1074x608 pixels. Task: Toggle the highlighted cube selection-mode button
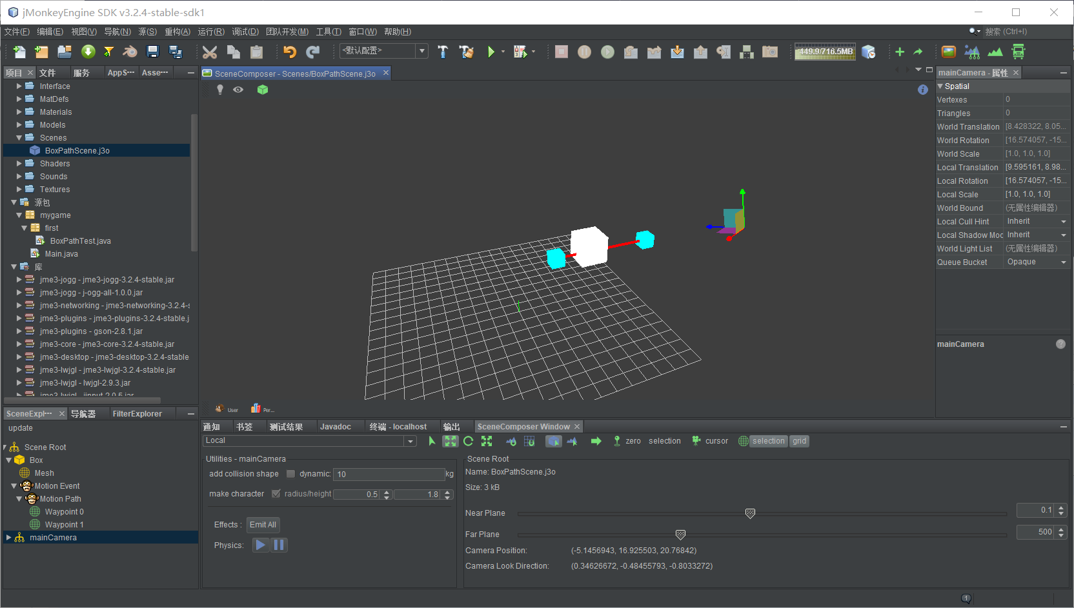click(554, 441)
